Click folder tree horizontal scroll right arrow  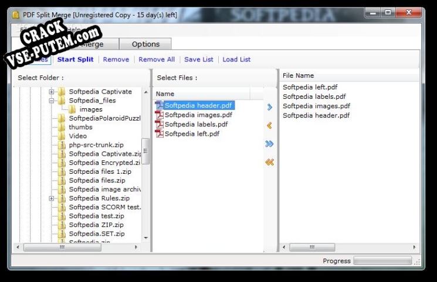tap(136, 247)
